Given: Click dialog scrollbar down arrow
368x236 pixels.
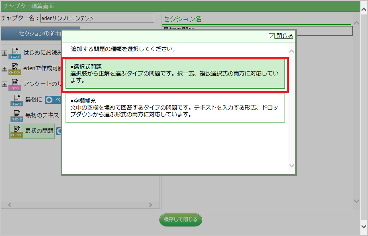Looking at the screenshot, I should tap(292, 165).
